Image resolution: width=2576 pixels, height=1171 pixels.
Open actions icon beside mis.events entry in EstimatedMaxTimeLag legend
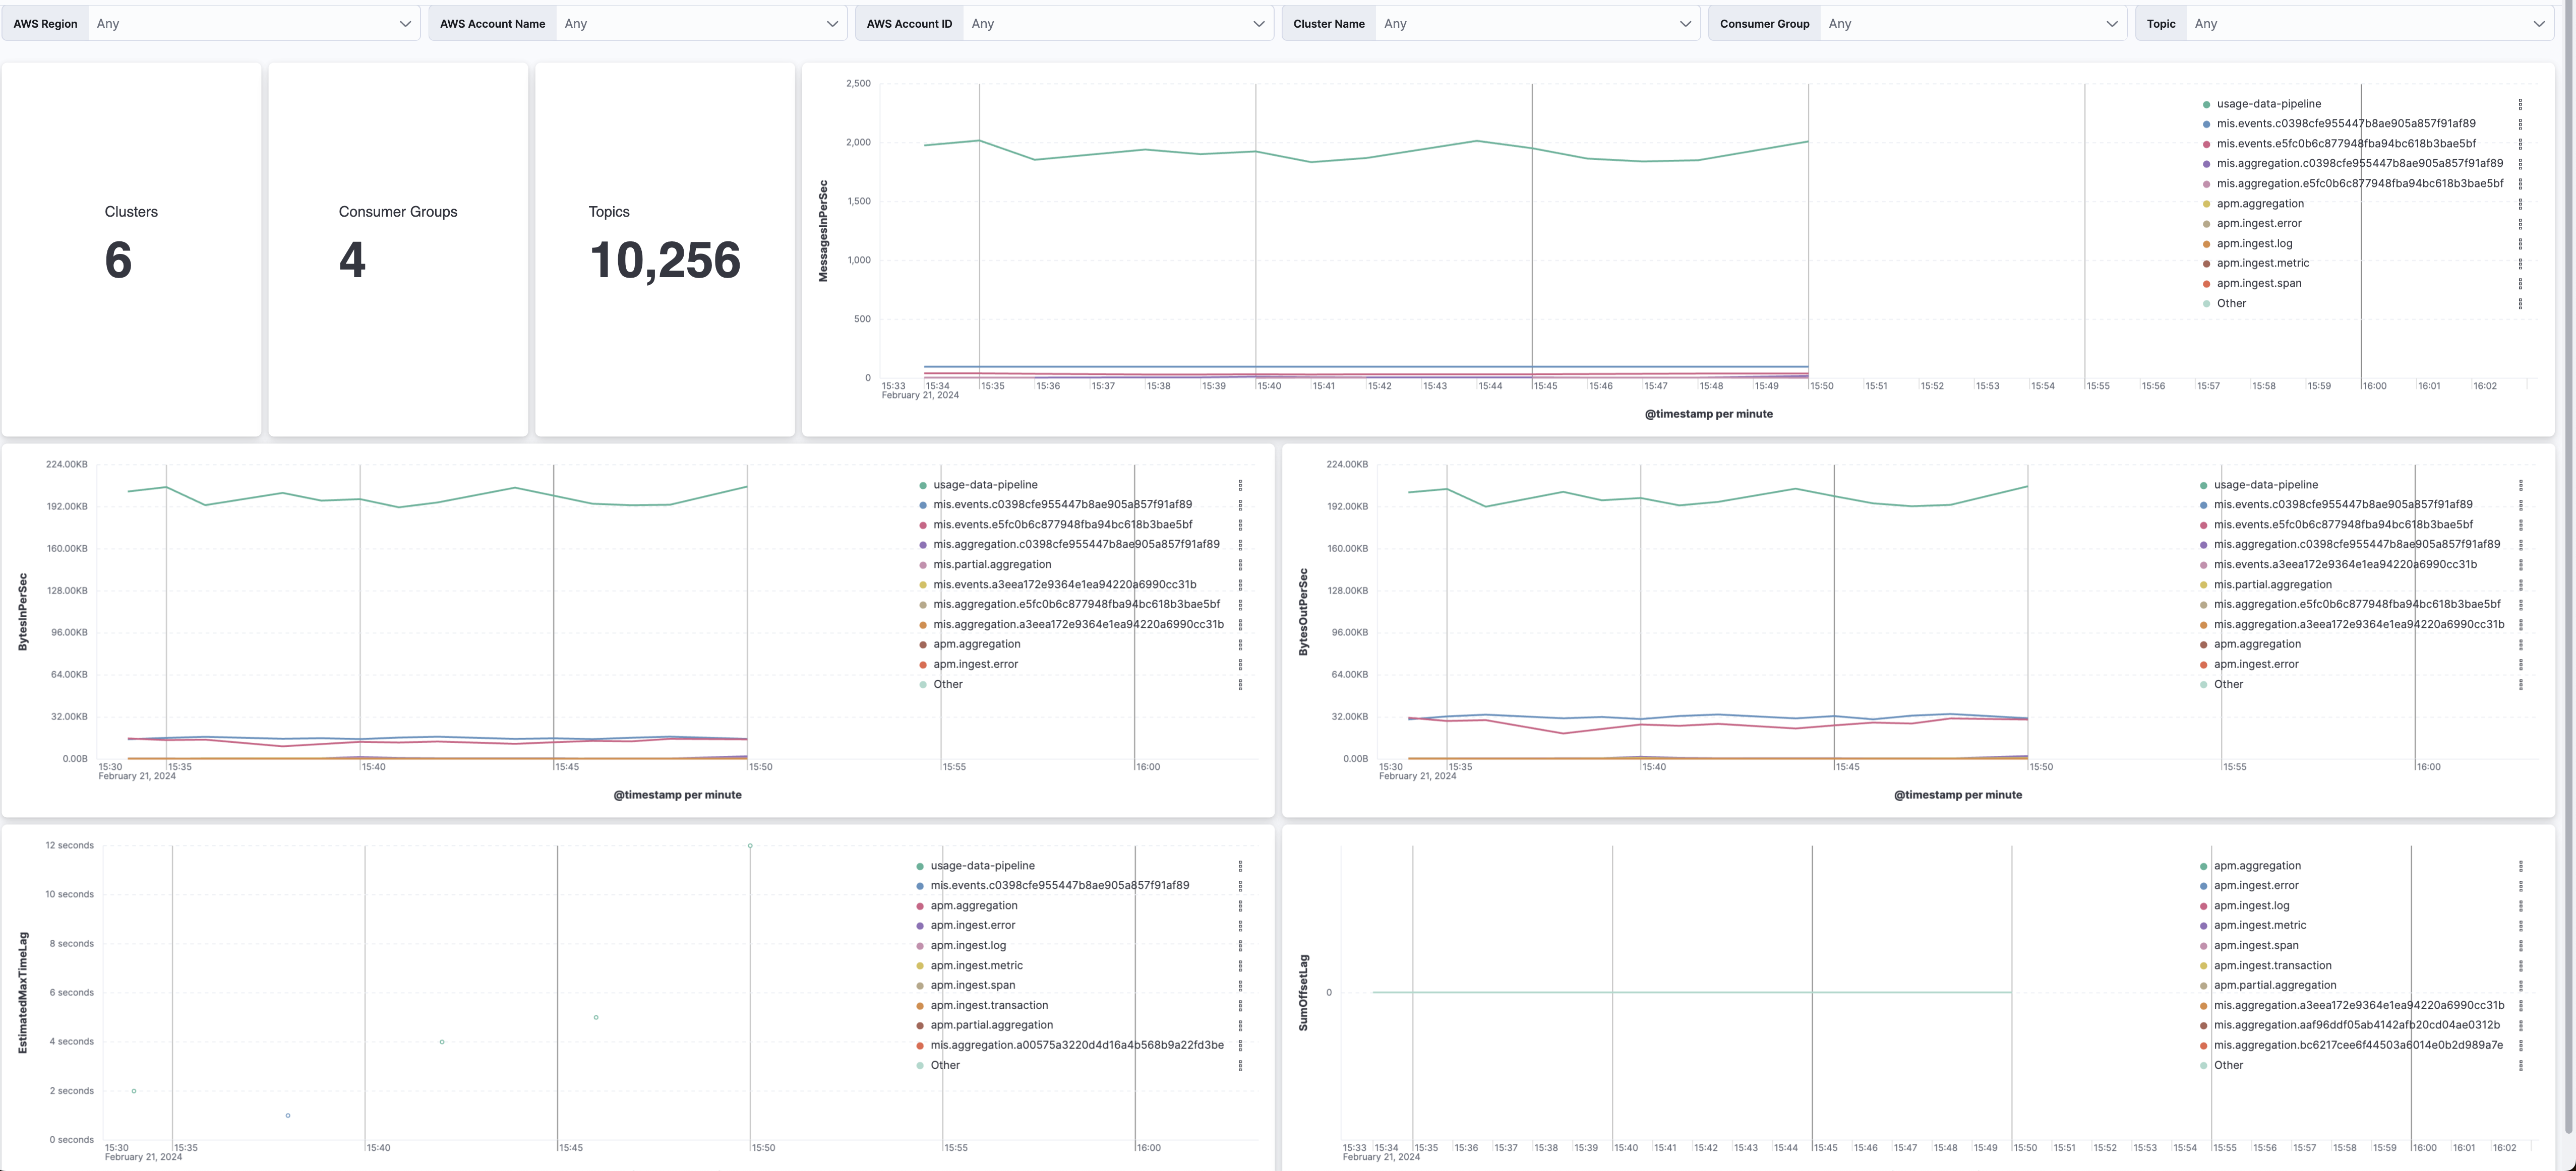pyautogui.click(x=1240, y=884)
